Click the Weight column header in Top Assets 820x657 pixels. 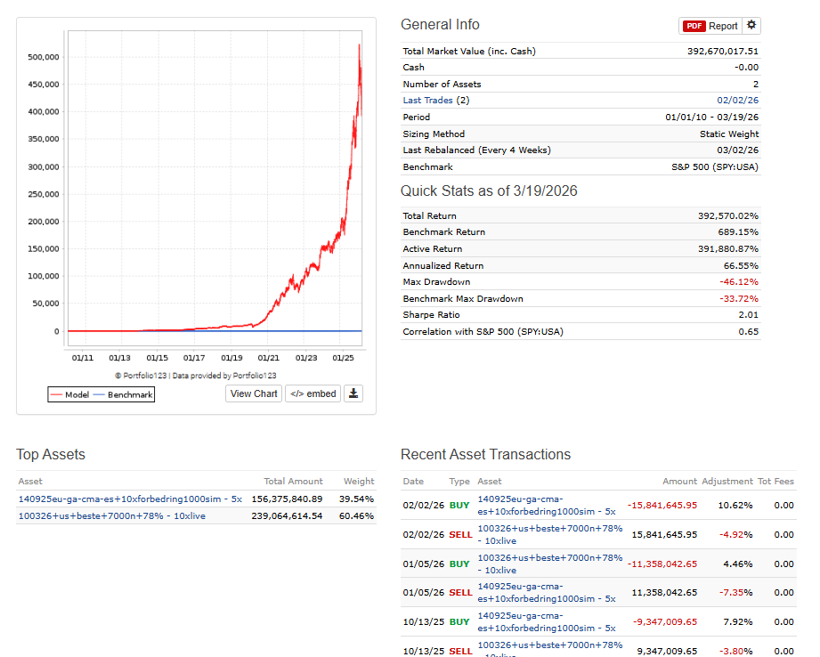pos(359,482)
